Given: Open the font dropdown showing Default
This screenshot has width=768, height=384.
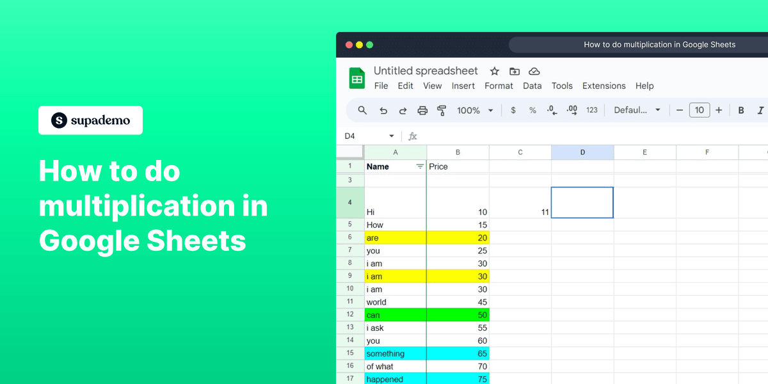Looking at the screenshot, I should point(637,110).
